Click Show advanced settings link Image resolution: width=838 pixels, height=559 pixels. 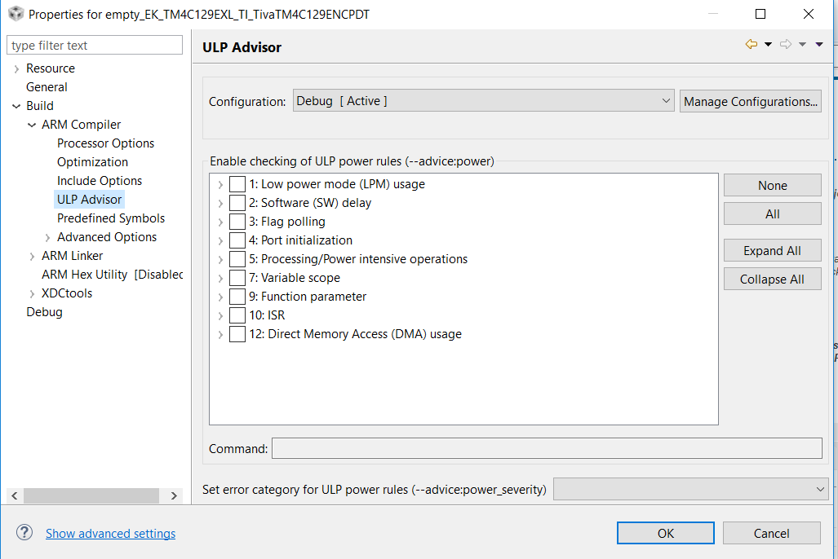(110, 534)
